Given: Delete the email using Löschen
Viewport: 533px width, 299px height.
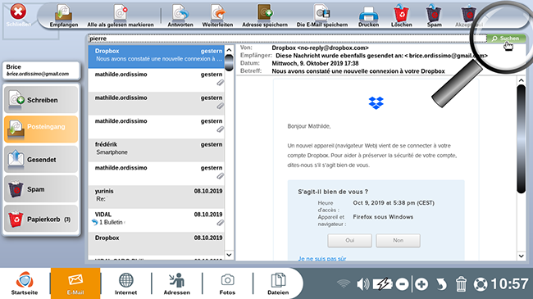Looking at the screenshot, I should tap(402, 16).
